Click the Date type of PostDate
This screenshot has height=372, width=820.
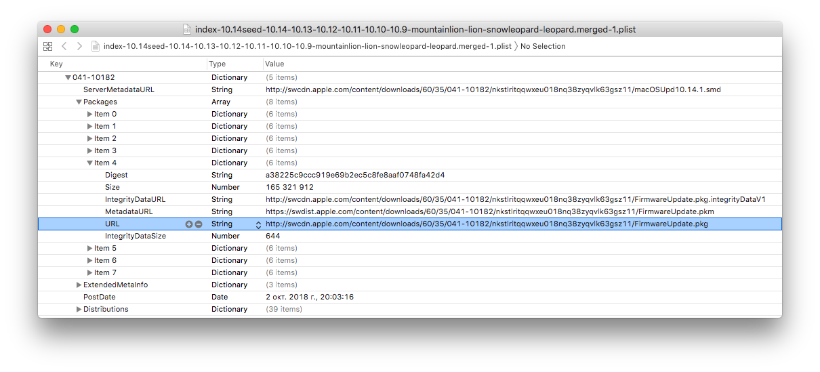click(220, 297)
